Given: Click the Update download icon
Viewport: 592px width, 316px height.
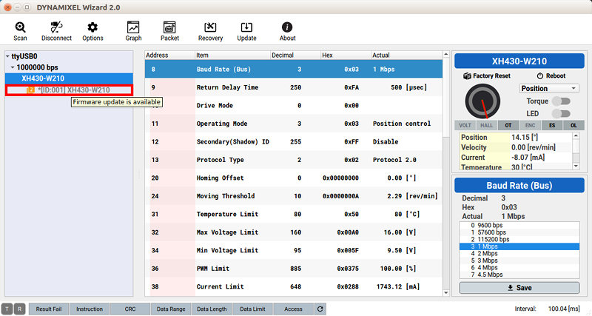Looking at the screenshot, I should [246, 27].
